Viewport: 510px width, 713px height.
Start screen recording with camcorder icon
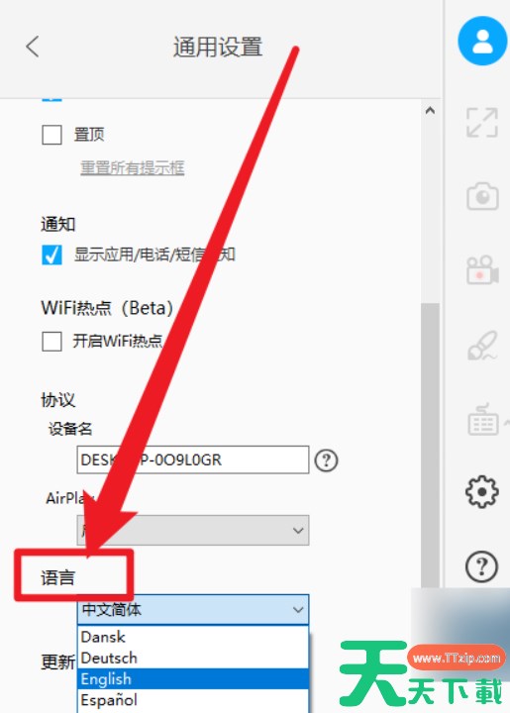[482, 270]
